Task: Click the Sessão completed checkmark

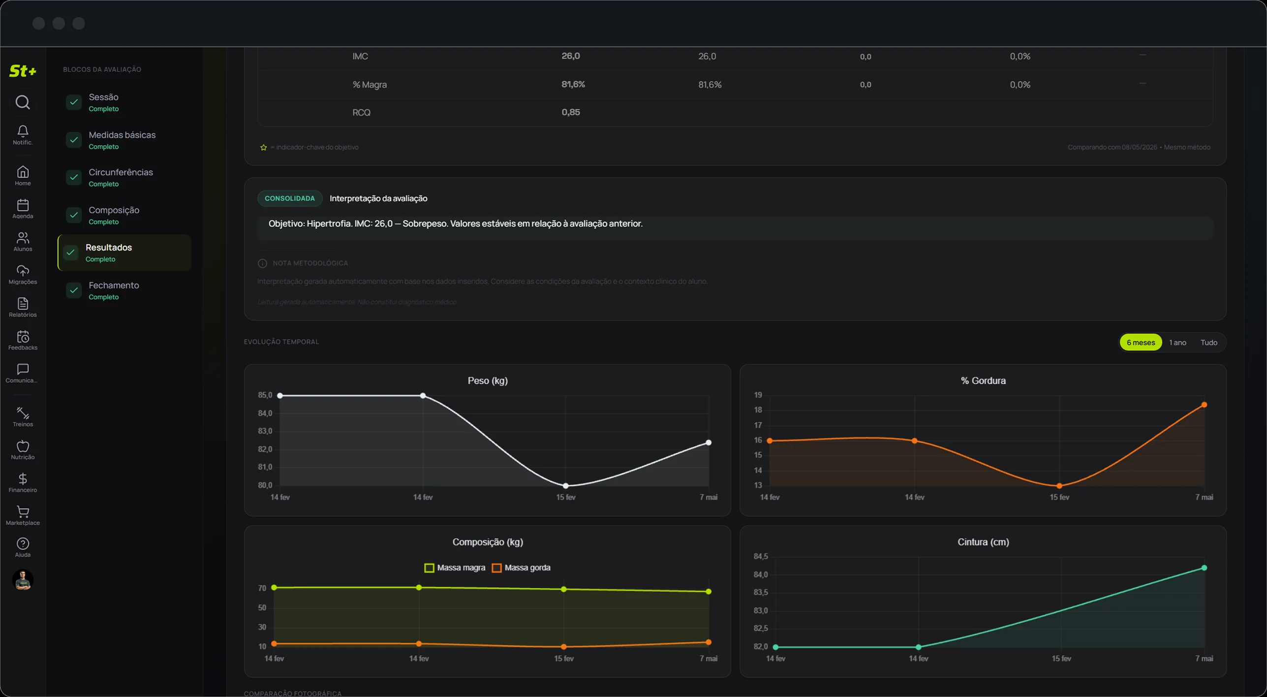Action: coord(74,102)
